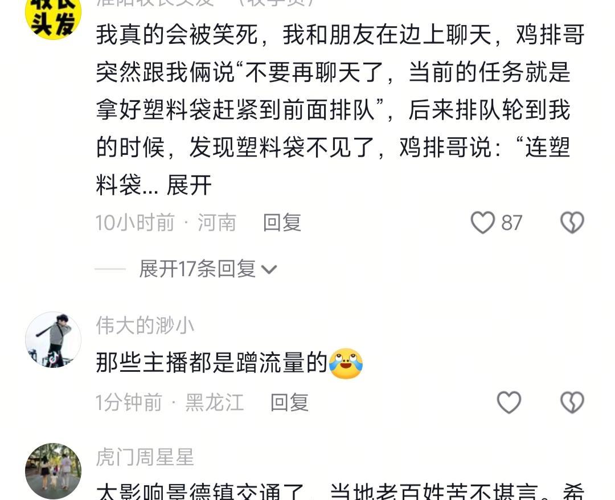Dislike the Henan comment with broken heart
615x500 pixels.
click(572, 223)
